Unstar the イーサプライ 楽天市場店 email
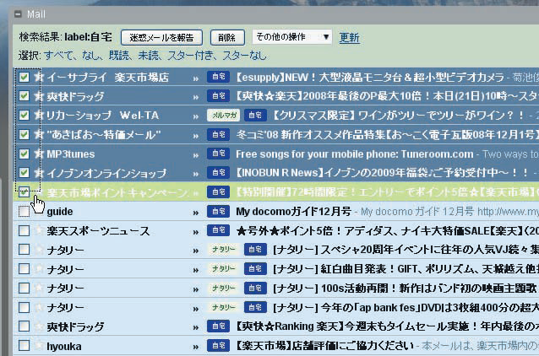539x356 pixels. (38, 77)
